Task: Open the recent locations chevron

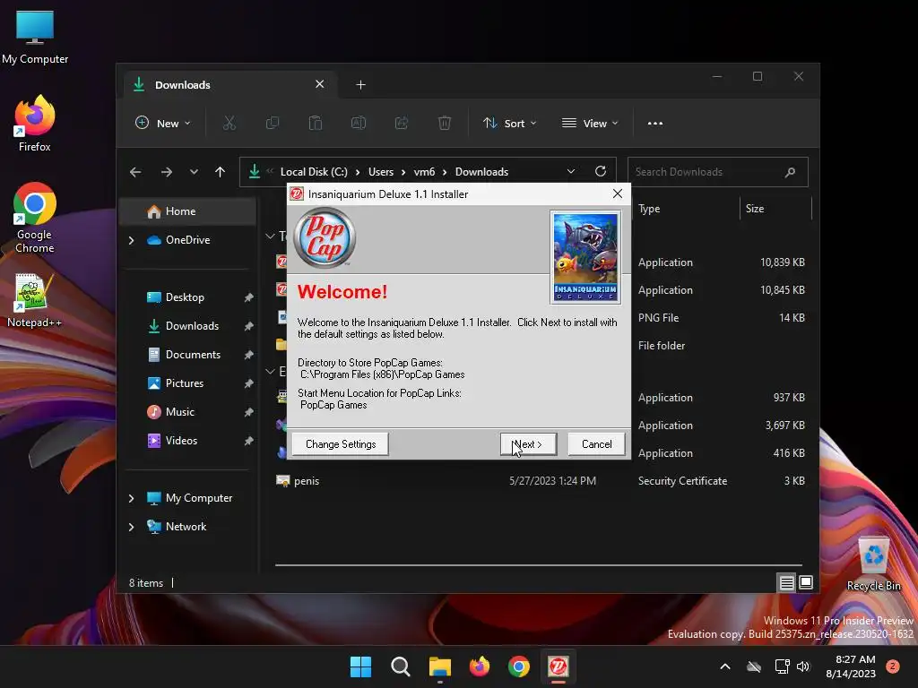Action: [194, 172]
